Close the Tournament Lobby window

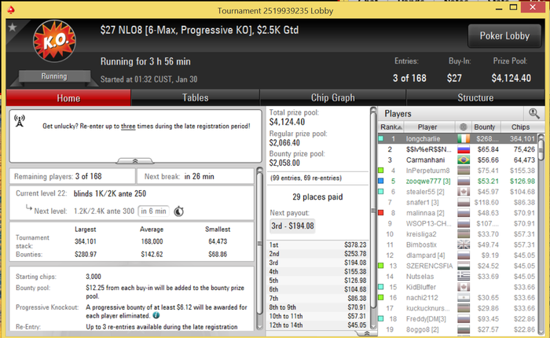tap(533, 7)
